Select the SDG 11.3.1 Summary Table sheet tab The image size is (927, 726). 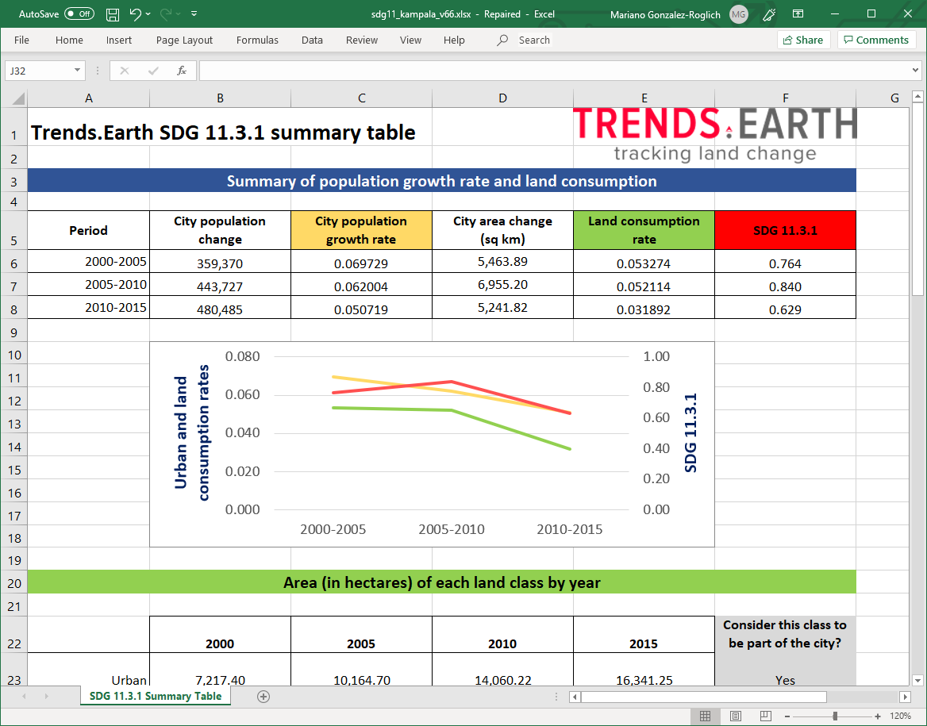(155, 696)
